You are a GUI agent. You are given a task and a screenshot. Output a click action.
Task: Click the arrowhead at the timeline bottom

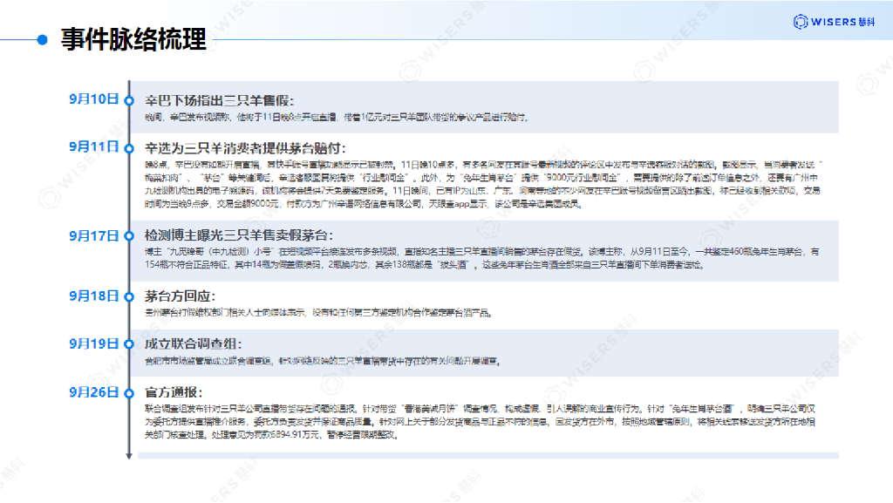click(x=129, y=455)
